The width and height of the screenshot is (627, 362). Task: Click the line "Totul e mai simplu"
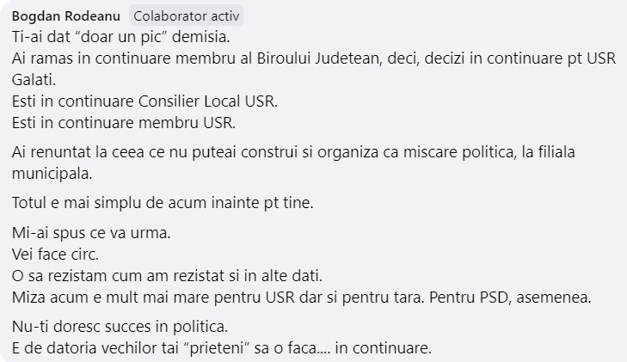point(163,203)
